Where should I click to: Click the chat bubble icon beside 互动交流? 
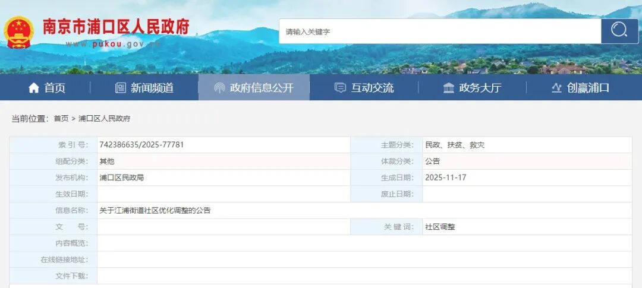(340, 88)
